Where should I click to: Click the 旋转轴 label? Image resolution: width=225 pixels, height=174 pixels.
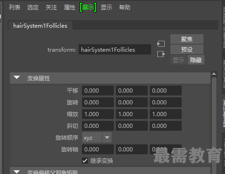coord(70,150)
